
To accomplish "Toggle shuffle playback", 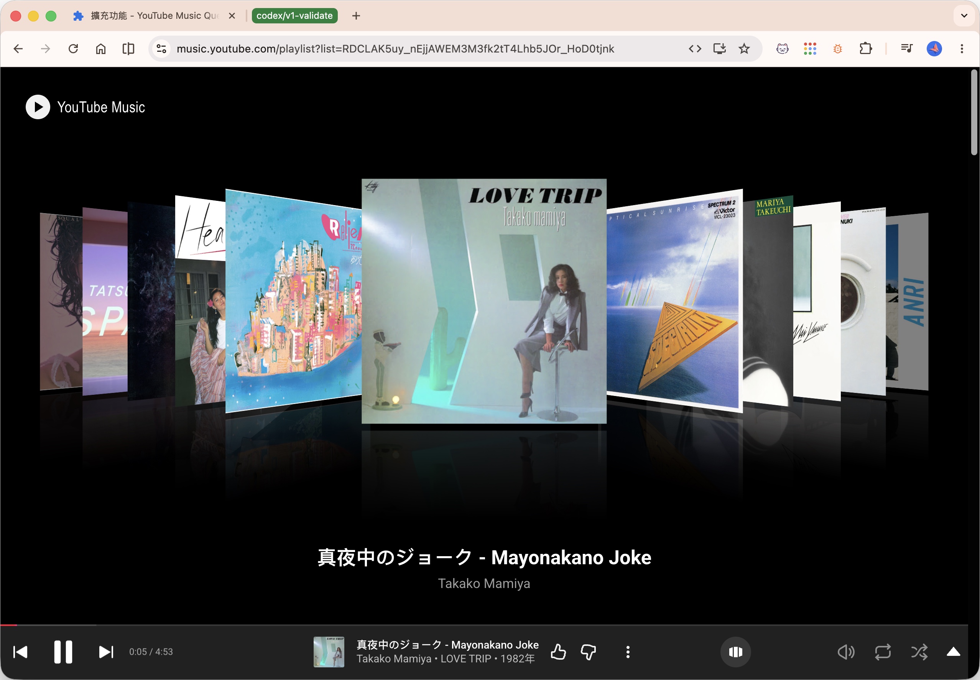I will click(x=919, y=652).
